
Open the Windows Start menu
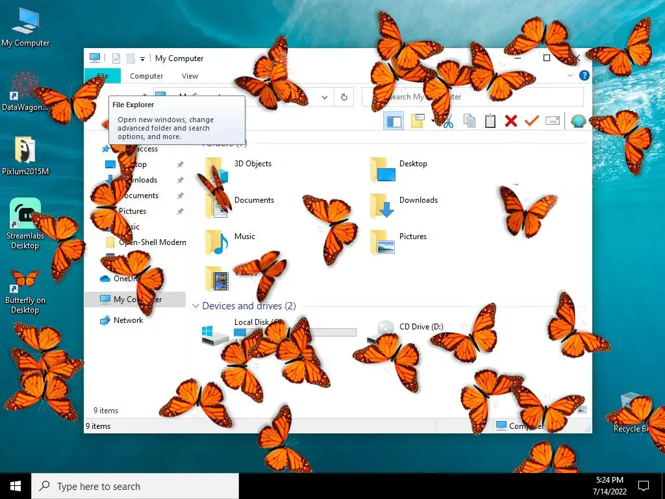coord(16,486)
